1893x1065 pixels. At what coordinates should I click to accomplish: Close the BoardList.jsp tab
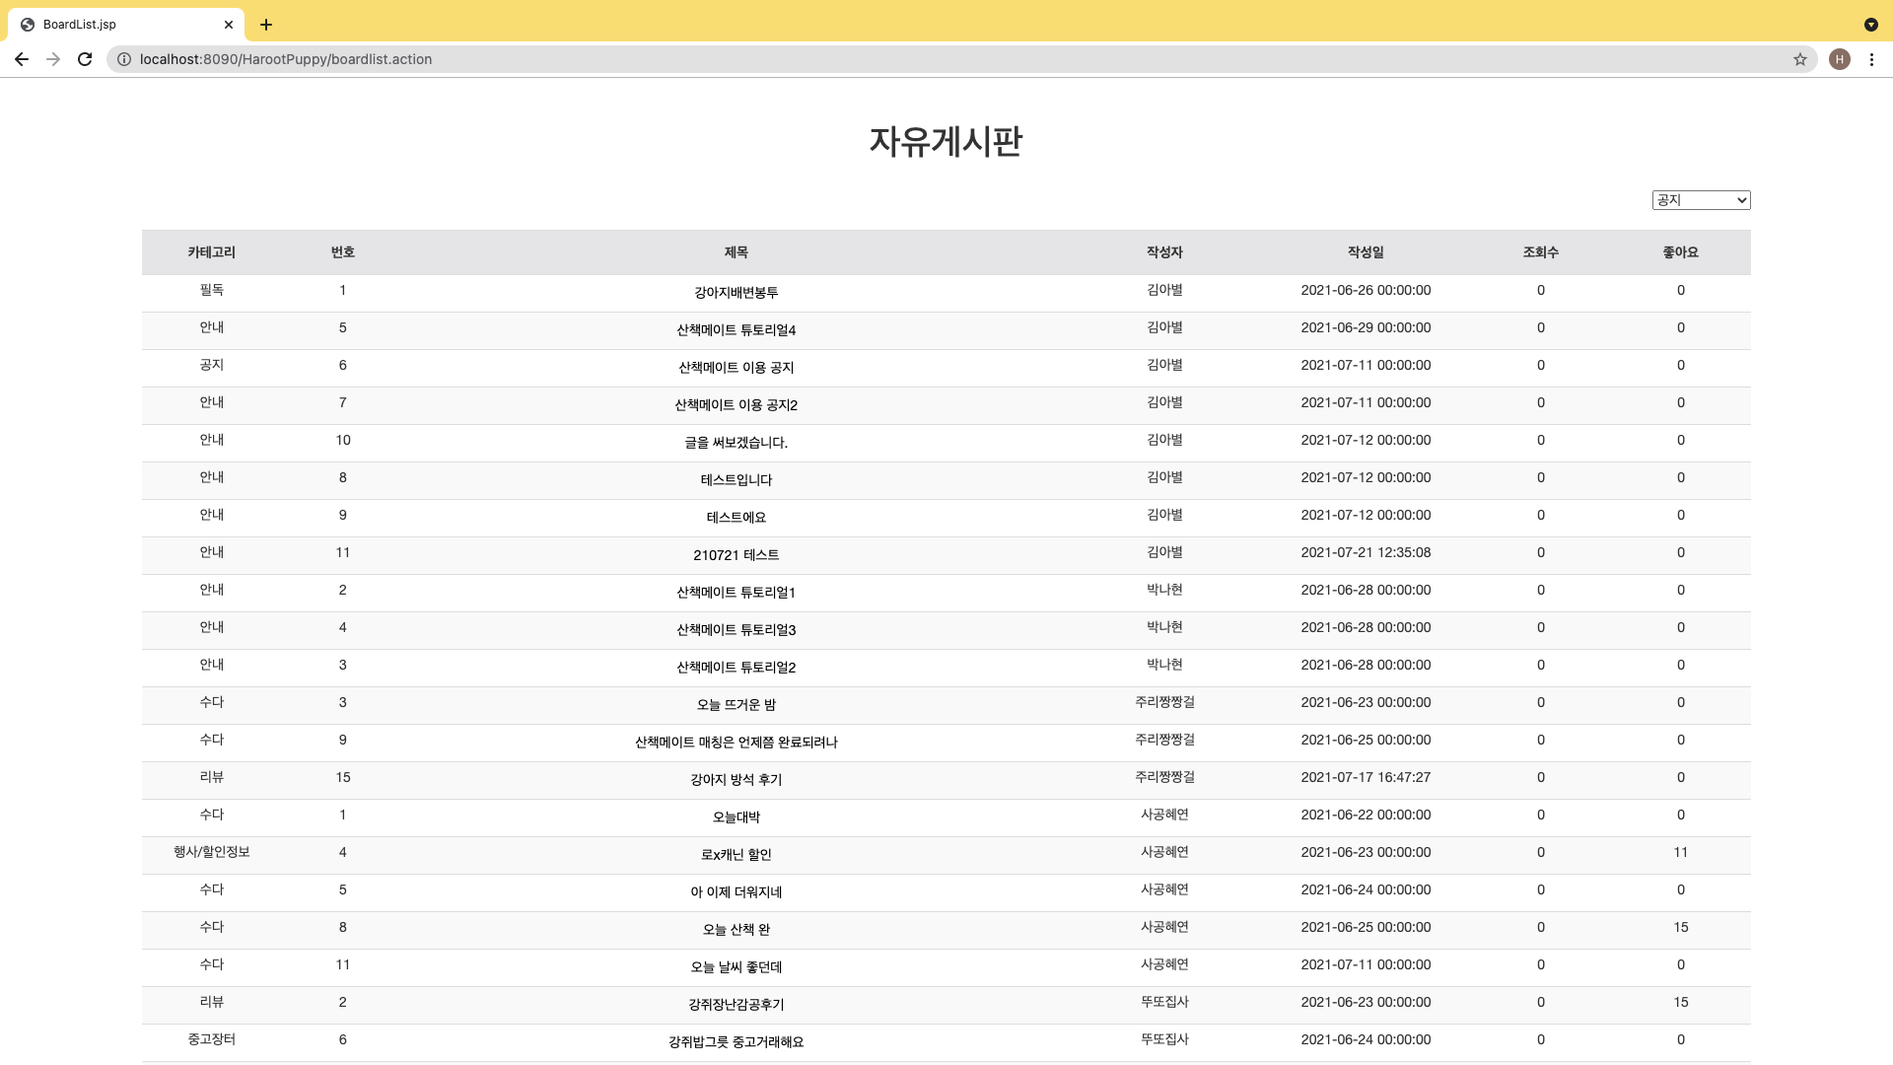[229, 25]
